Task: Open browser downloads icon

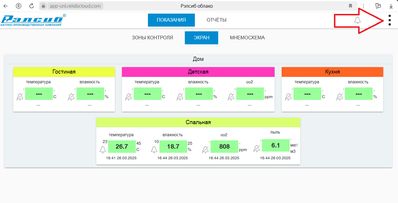Action: (391, 6)
